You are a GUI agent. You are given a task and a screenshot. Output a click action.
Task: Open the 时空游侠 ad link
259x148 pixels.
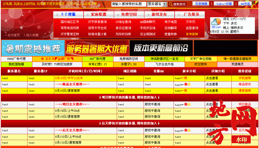[201, 64]
